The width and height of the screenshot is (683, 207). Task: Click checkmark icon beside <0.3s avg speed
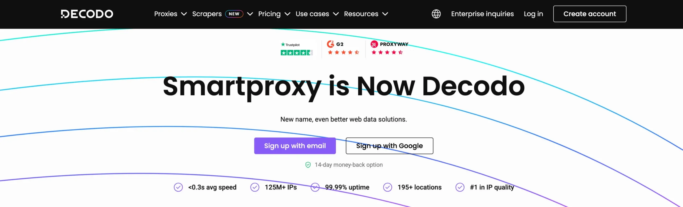click(178, 187)
